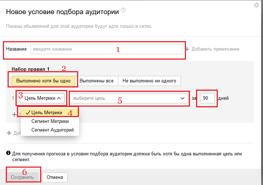Screen dimensions: 263x185
Task: Click the info icon beside forecast note
Action: coord(8,153)
